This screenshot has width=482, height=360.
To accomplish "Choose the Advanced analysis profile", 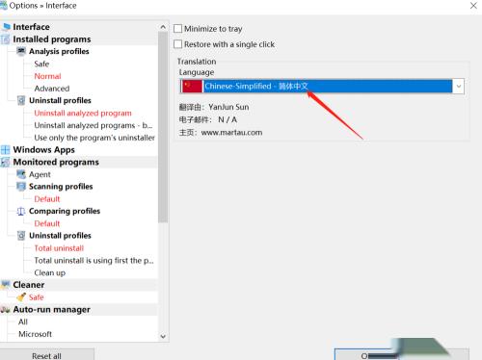I will point(52,89).
